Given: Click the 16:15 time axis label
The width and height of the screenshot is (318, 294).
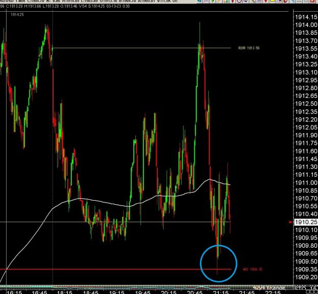Looking at the screenshot, I should (x=14, y=292).
